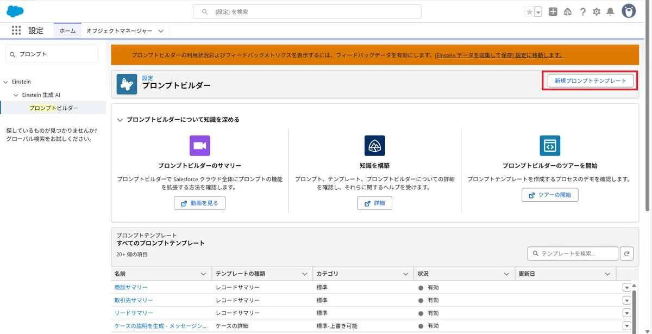Open the global actions plus icon
The height and width of the screenshot is (334, 652).
(553, 11)
